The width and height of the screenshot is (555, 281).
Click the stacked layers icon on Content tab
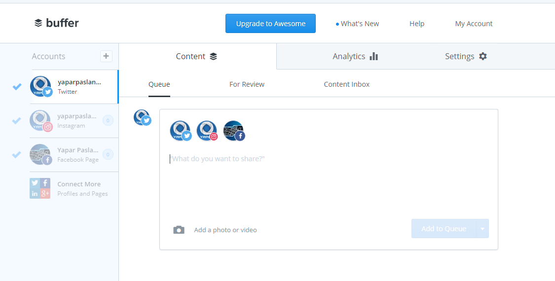(213, 56)
